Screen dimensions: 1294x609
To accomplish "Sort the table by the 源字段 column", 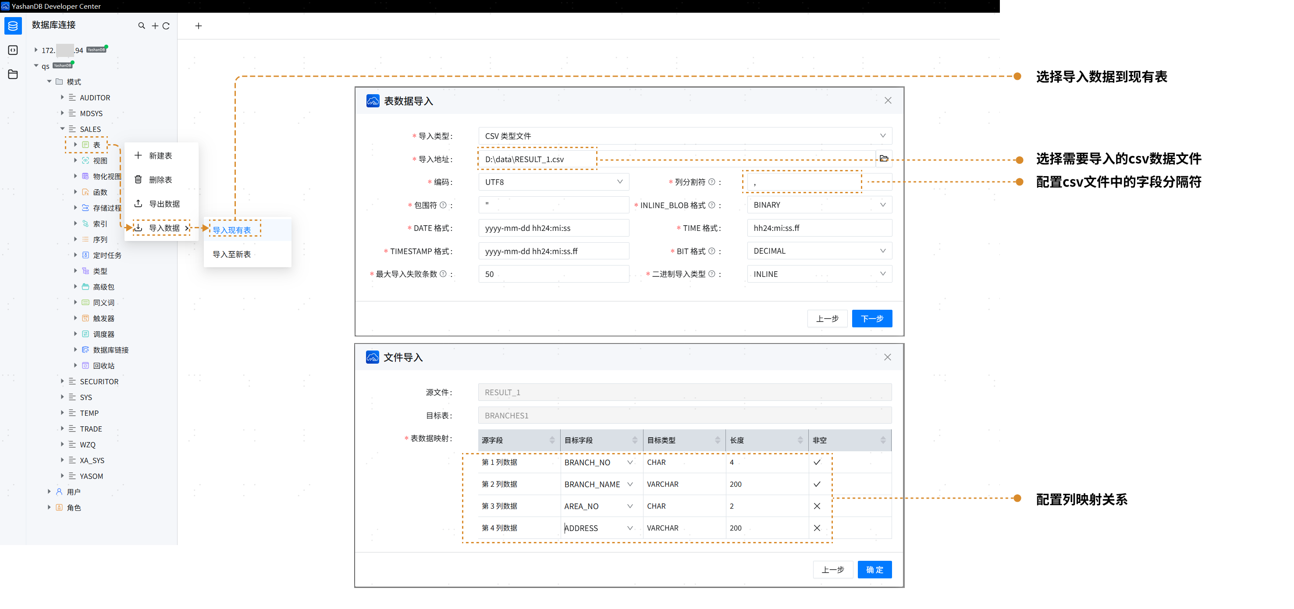I will (552, 440).
